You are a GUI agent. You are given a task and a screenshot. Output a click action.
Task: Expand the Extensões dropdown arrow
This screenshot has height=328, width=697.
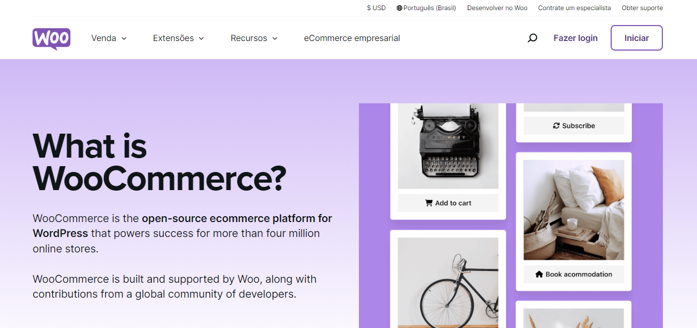pyautogui.click(x=202, y=38)
